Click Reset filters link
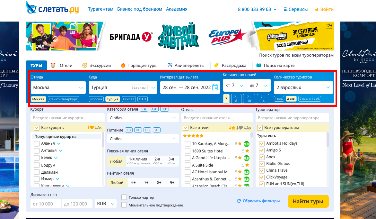 pos(261,201)
